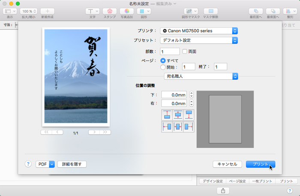This screenshot has width=300, height=196.
Task: Open the プリンタ Canon MG7500 dropdown
Action: [x=198, y=31]
